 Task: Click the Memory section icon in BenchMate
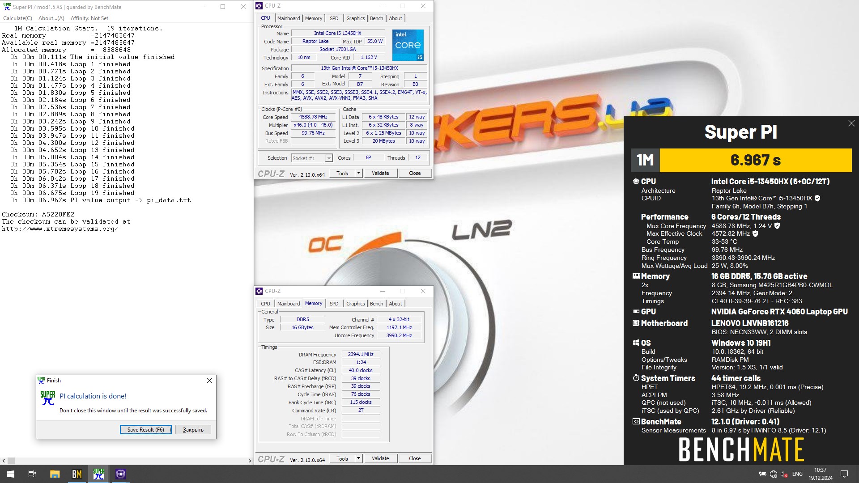[x=636, y=276]
